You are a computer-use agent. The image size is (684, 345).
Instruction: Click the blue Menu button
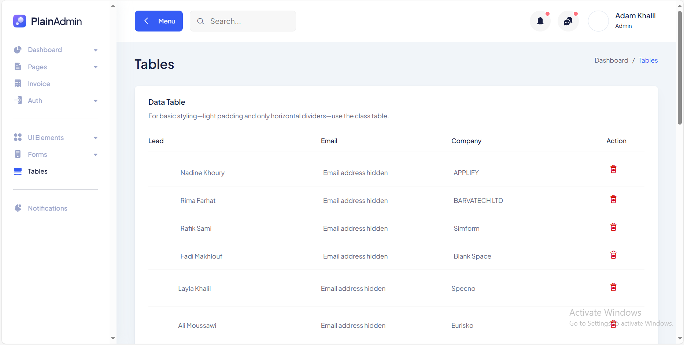click(x=159, y=21)
